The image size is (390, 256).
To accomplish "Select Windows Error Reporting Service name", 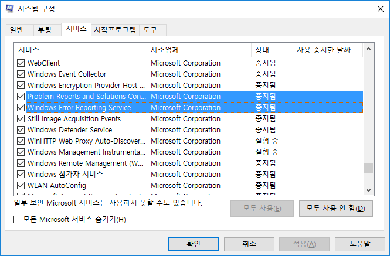I will pos(79,108).
